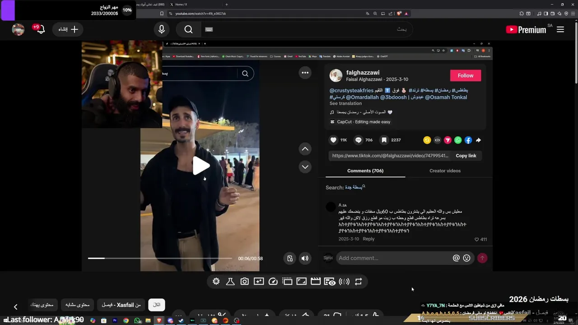578x325 pixels.
Task: Click the flask experiments icon
Action: click(x=230, y=282)
